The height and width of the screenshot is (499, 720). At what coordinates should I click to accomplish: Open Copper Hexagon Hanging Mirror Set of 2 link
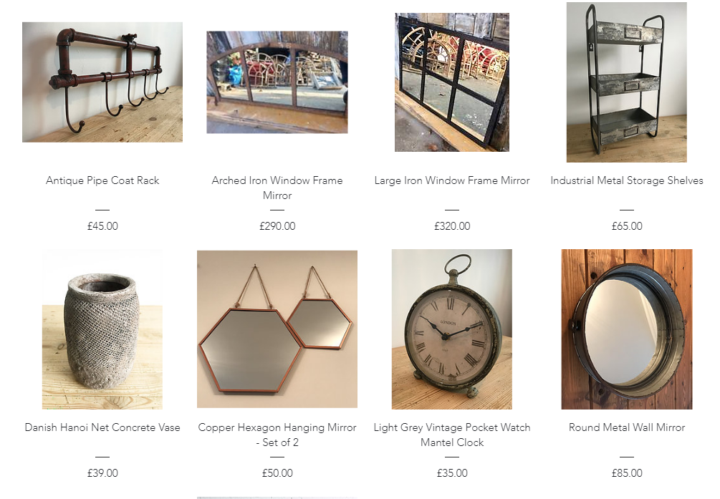coord(277,435)
